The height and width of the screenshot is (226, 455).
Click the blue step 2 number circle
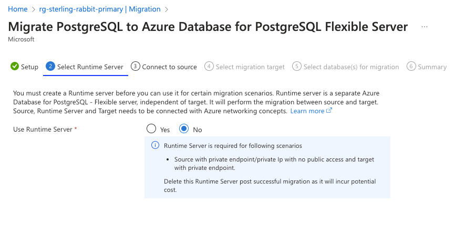[50, 67]
